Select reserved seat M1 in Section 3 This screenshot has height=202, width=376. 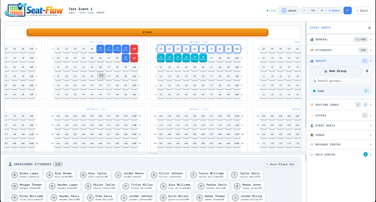coord(161,49)
